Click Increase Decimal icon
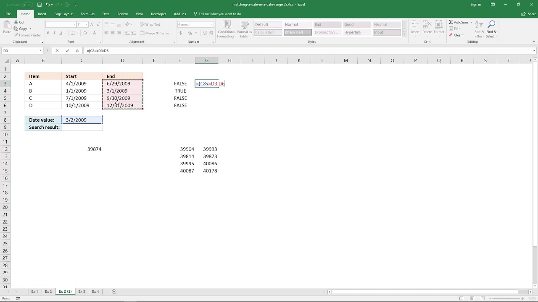 tap(204, 33)
